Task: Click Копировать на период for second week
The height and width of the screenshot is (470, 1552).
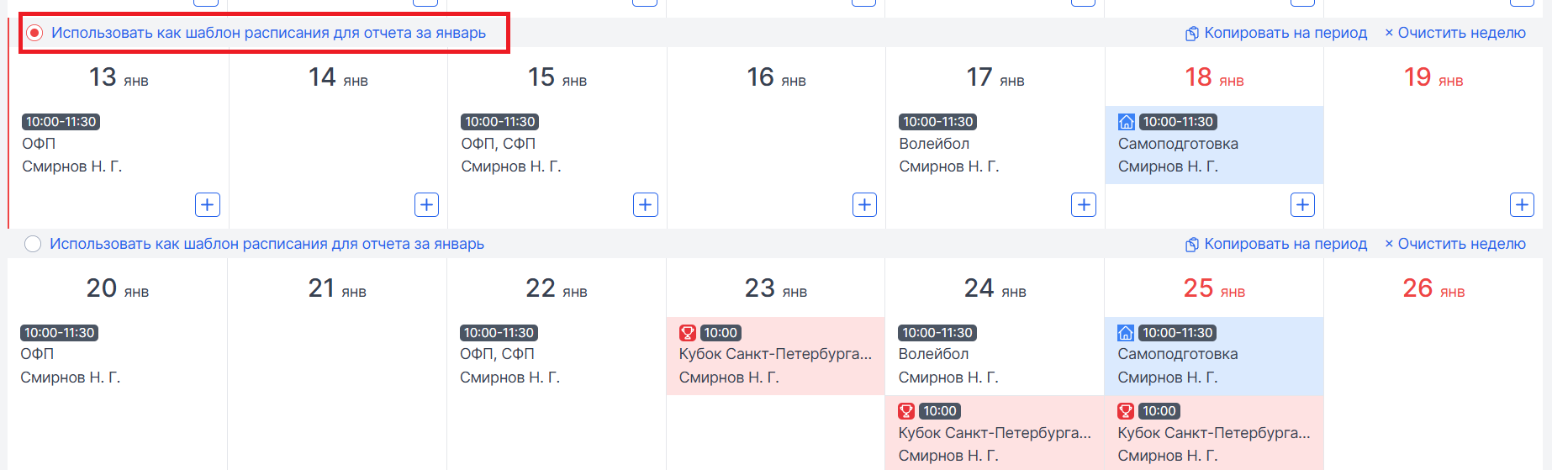Action: tap(1276, 244)
